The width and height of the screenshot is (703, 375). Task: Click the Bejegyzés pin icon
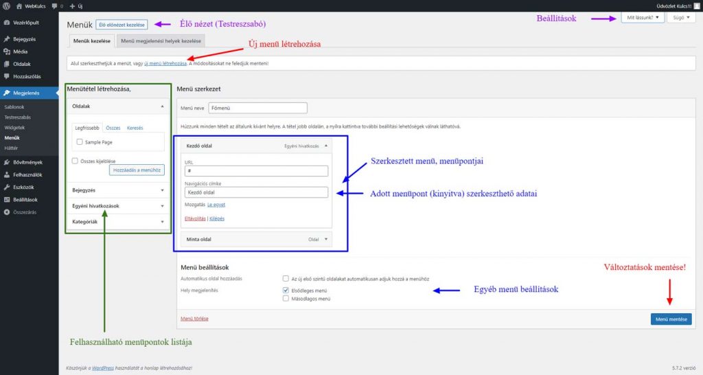[7, 39]
